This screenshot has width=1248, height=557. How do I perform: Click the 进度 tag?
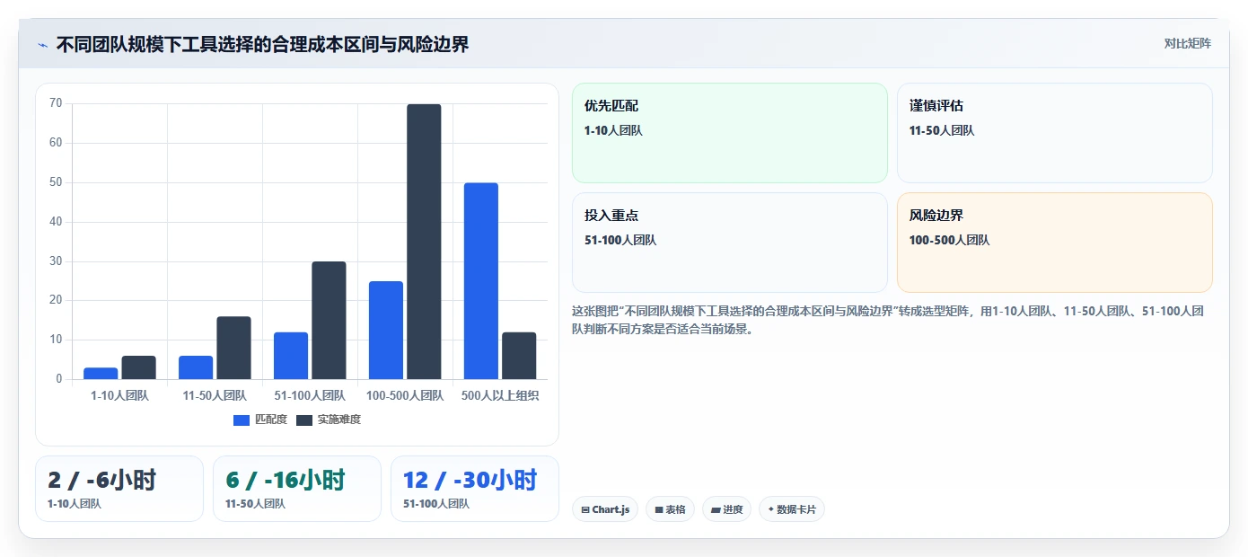(x=726, y=509)
